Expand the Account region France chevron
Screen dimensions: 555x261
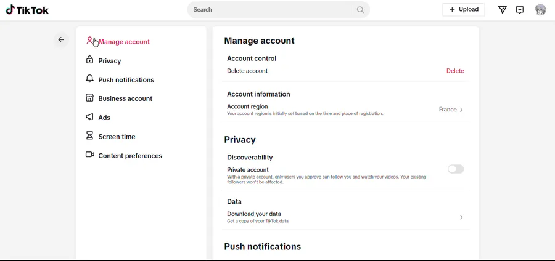click(x=461, y=110)
